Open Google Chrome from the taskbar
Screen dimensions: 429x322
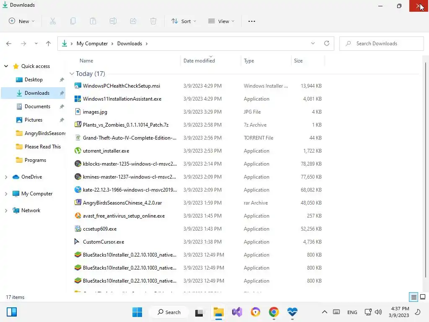click(x=274, y=312)
